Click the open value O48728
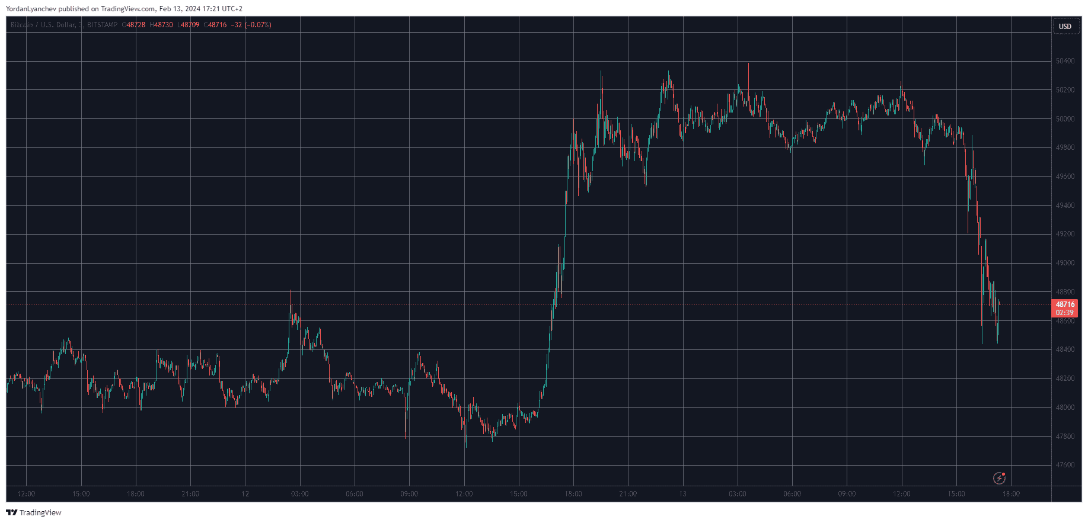 click(x=133, y=25)
